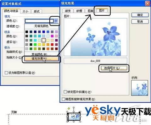The width and height of the screenshot is (151, 125).
Task: Open the 图片 tab in 填充效果
Action: point(102,11)
